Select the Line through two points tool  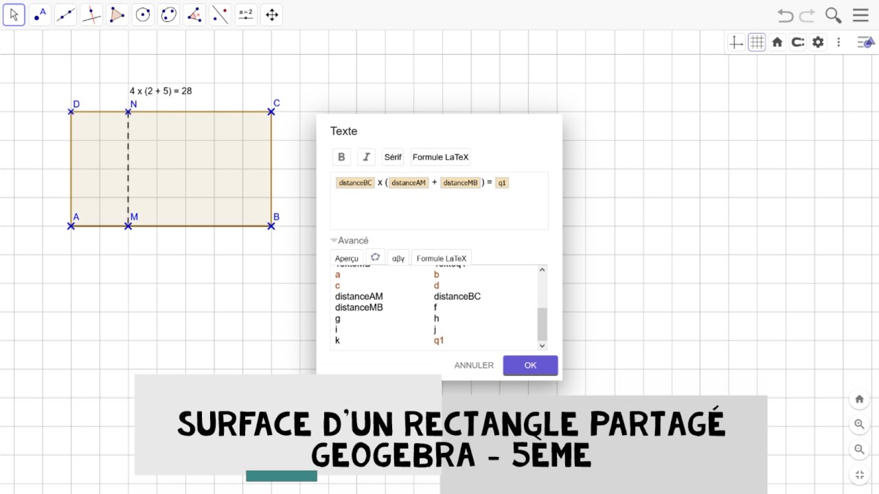[66, 14]
